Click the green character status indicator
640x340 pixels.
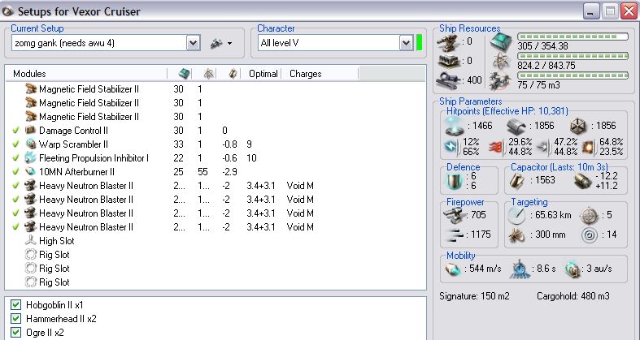419,43
